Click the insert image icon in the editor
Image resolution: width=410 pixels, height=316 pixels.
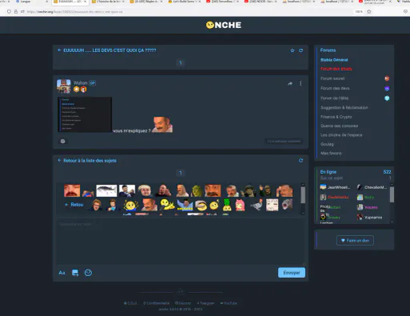coord(75,273)
